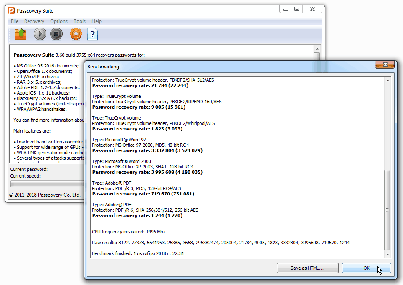Image resolution: width=403 pixels, height=285 pixels.
Task: Click the PBKDF2/RIPEMD-160/AES protection line
Action: tap(157, 102)
